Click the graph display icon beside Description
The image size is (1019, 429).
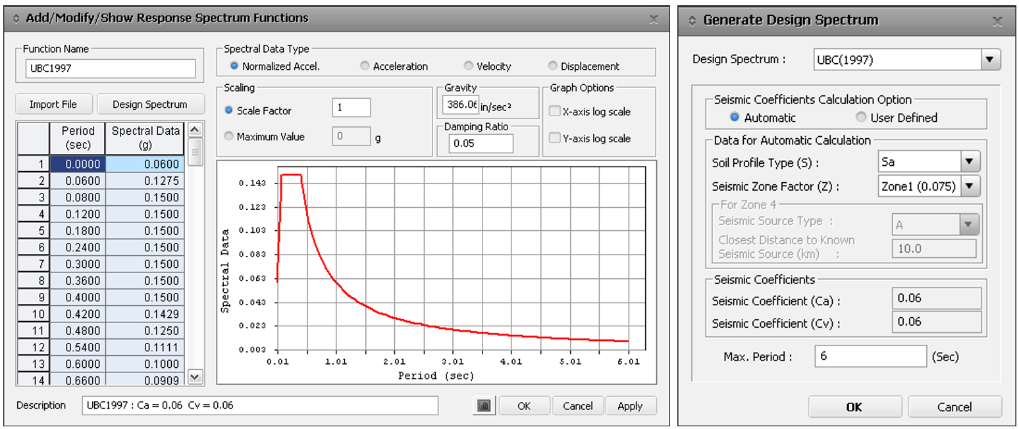click(484, 406)
